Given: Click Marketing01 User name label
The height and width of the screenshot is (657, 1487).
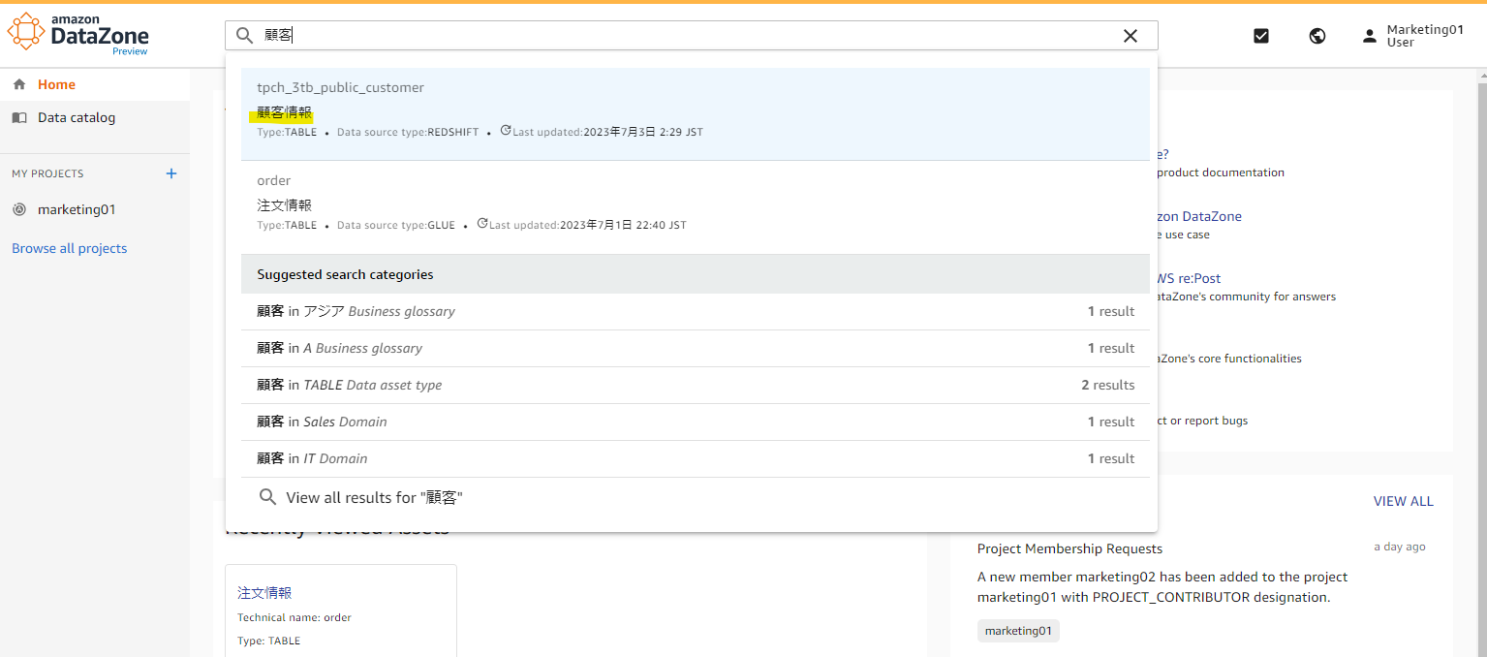Looking at the screenshot, I should coord(1425,36).
